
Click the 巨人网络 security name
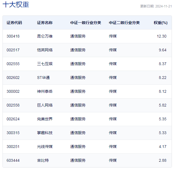click(45, 105)
